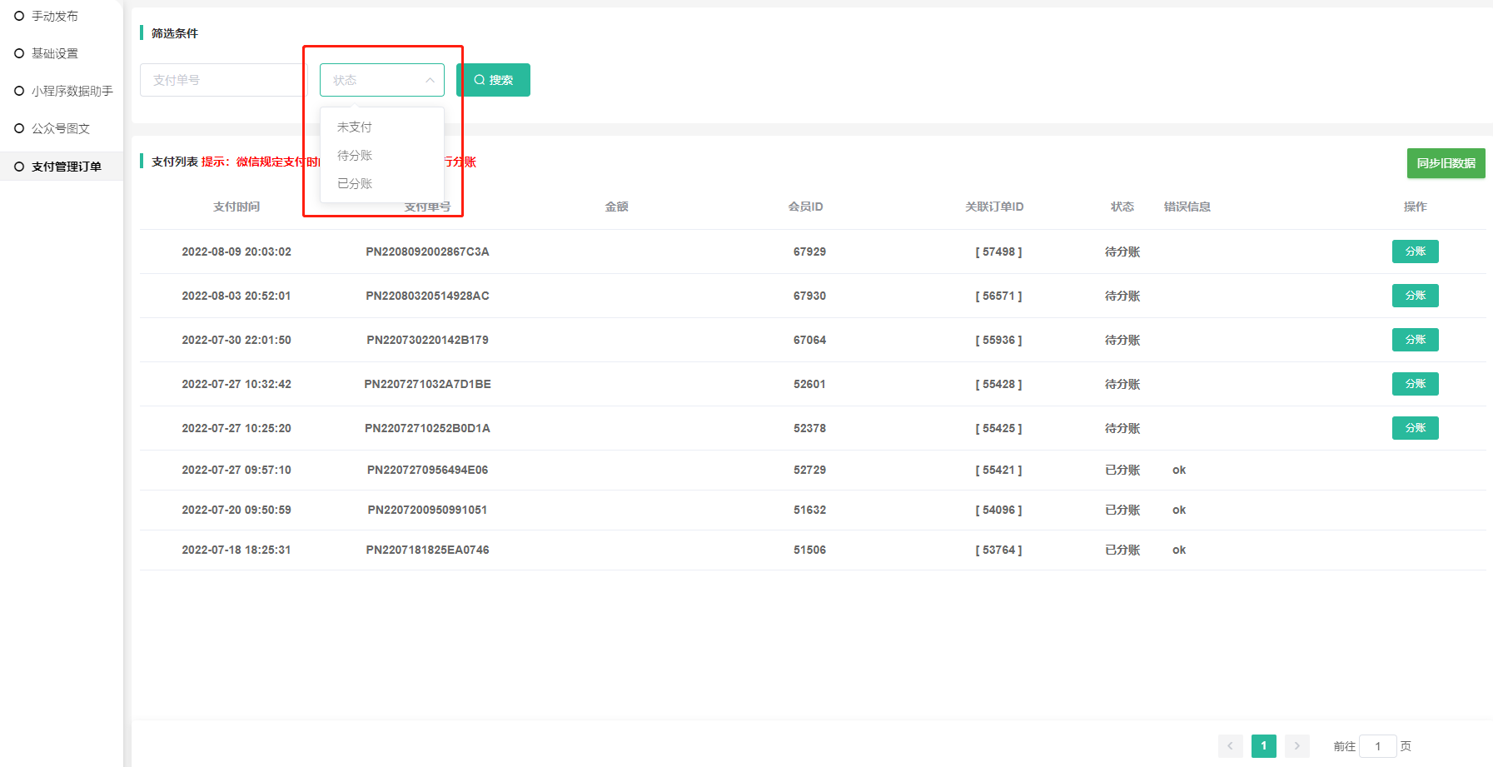Go to 小程序数据助手 sidebar item
This screenshot has height=767, width=1493.
point(72,91)
